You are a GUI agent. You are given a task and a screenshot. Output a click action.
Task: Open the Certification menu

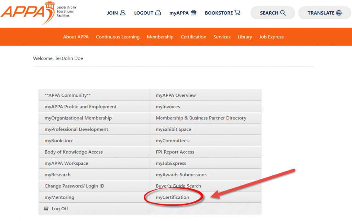pyautogui.click(x=194, y=37)
